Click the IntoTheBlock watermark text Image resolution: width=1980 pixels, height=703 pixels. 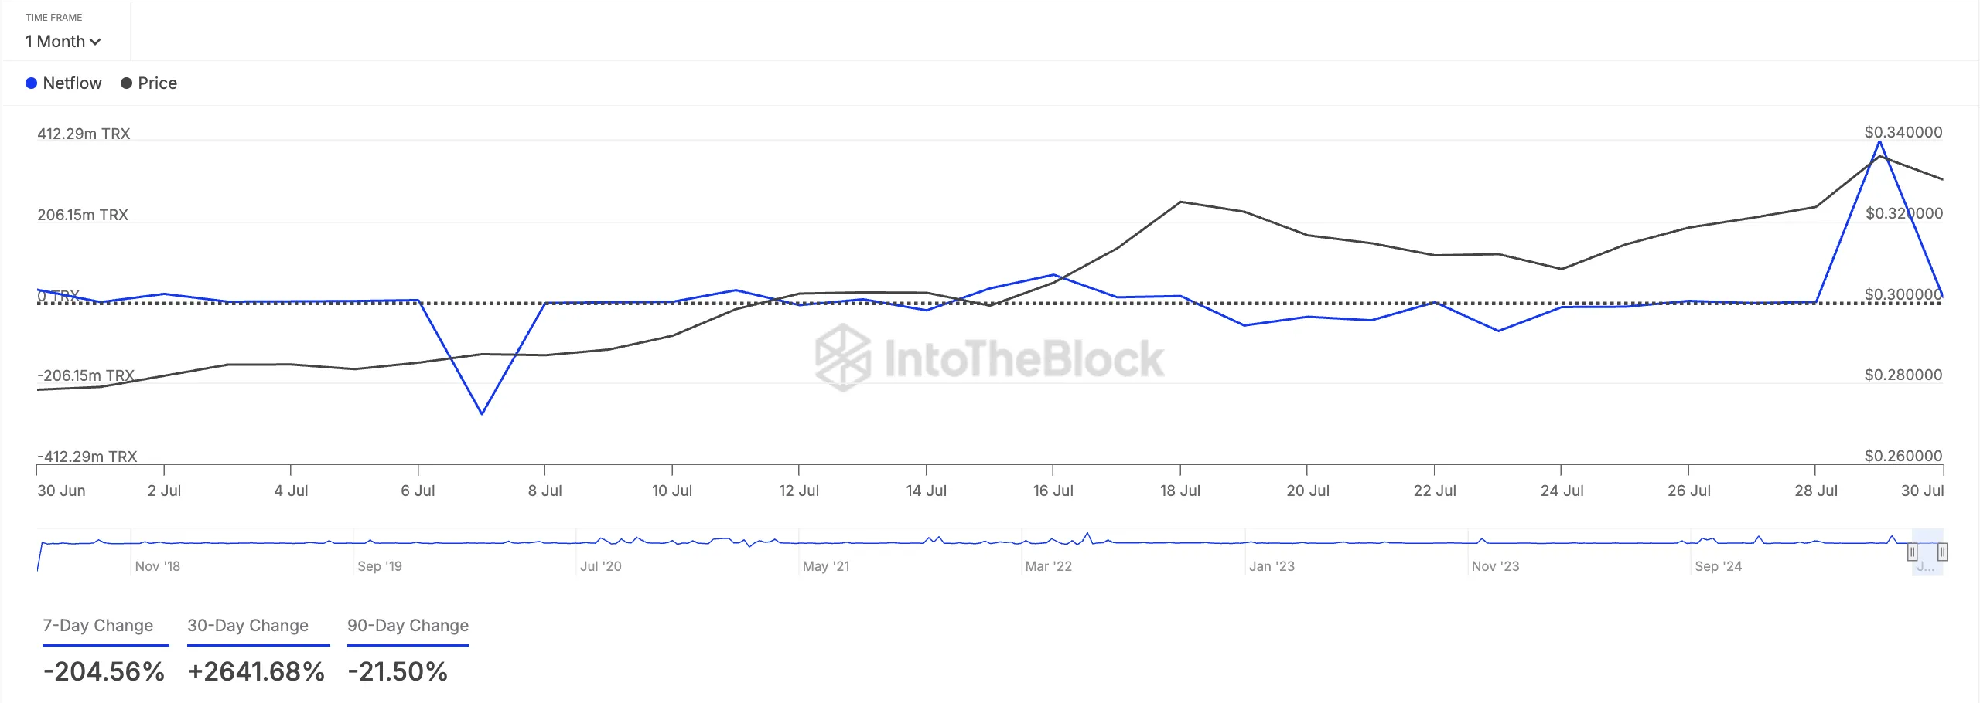point(1024,358)
